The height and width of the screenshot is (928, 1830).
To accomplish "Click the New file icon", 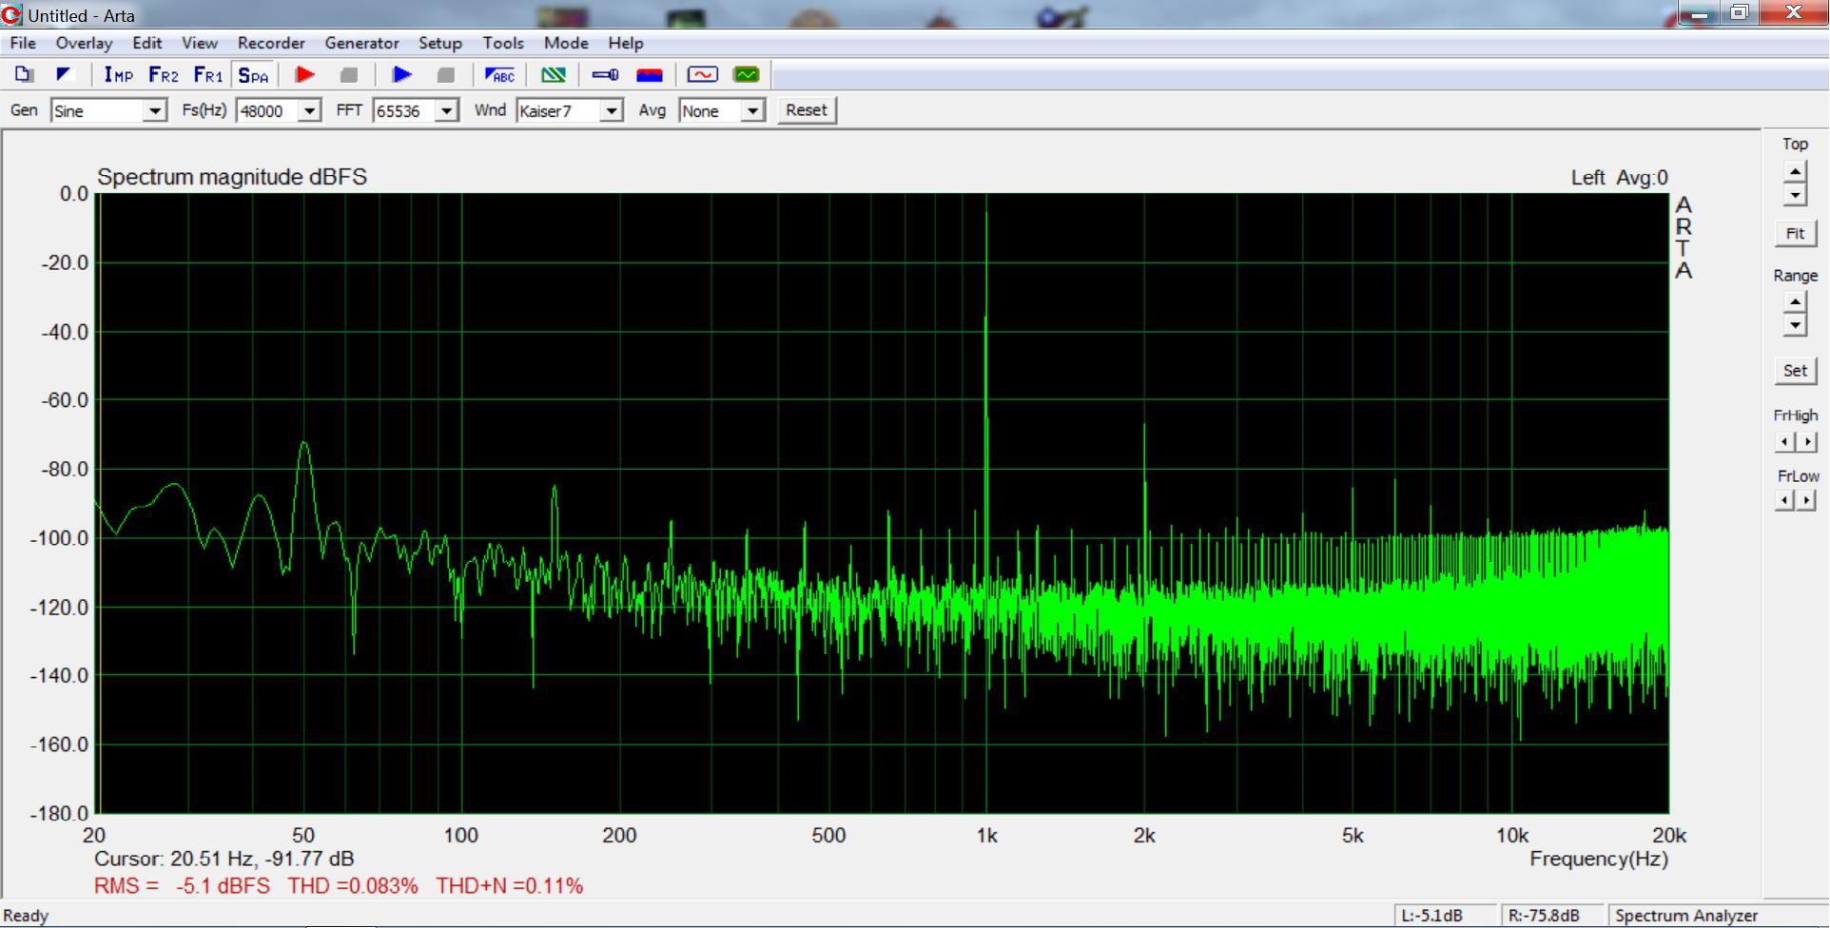I will point(25,74).
